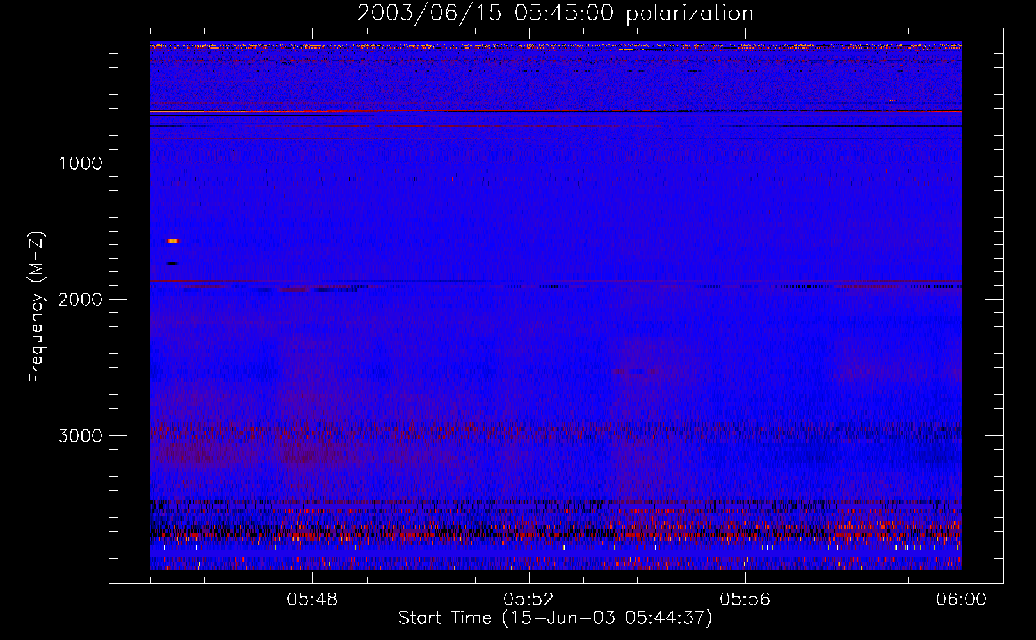Click the 06:00 time tick label
The width and height of the screenshot is (1036, 640).
pyautogui.click(x=962, y=600)
